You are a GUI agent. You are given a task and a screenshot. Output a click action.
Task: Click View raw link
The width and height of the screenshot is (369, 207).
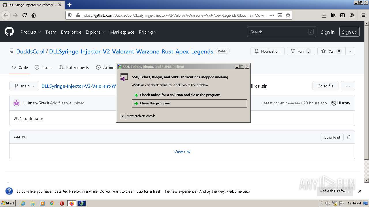[x=182, y=152]
